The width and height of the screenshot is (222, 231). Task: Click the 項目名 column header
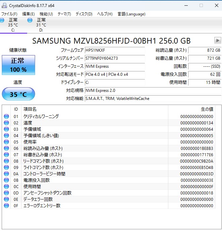(30, 109)
